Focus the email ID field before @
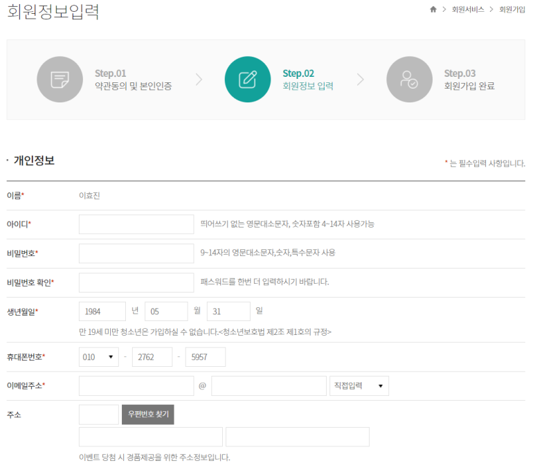Image resolution: width=535 pixels, height=463 pixels. [x=136, y=386]
